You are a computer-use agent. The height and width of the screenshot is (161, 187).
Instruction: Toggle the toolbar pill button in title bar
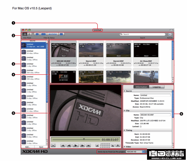tap(171, 30)
